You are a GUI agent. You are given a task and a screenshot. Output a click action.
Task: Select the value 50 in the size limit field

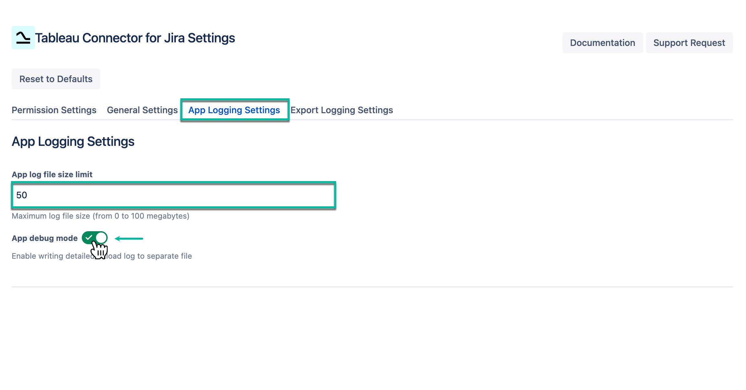coord(22,195)
